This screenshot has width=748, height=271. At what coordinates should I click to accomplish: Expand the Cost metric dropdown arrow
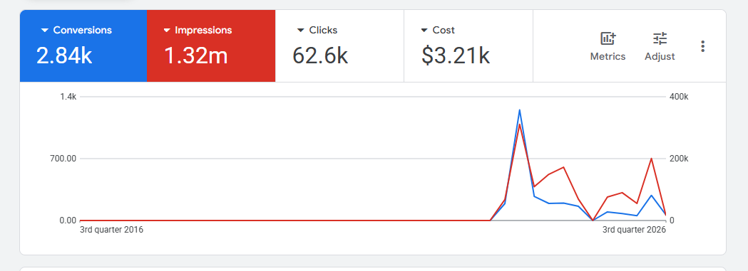[x=424, y=31]
